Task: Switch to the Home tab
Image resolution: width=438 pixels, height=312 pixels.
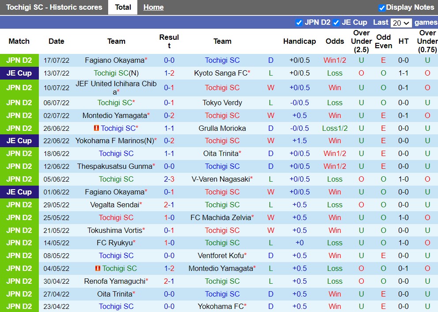Action: [x=153, y=8]
